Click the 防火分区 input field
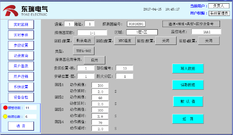The width and height of the screenshot is (233, 135). click(x=124, y=76)
